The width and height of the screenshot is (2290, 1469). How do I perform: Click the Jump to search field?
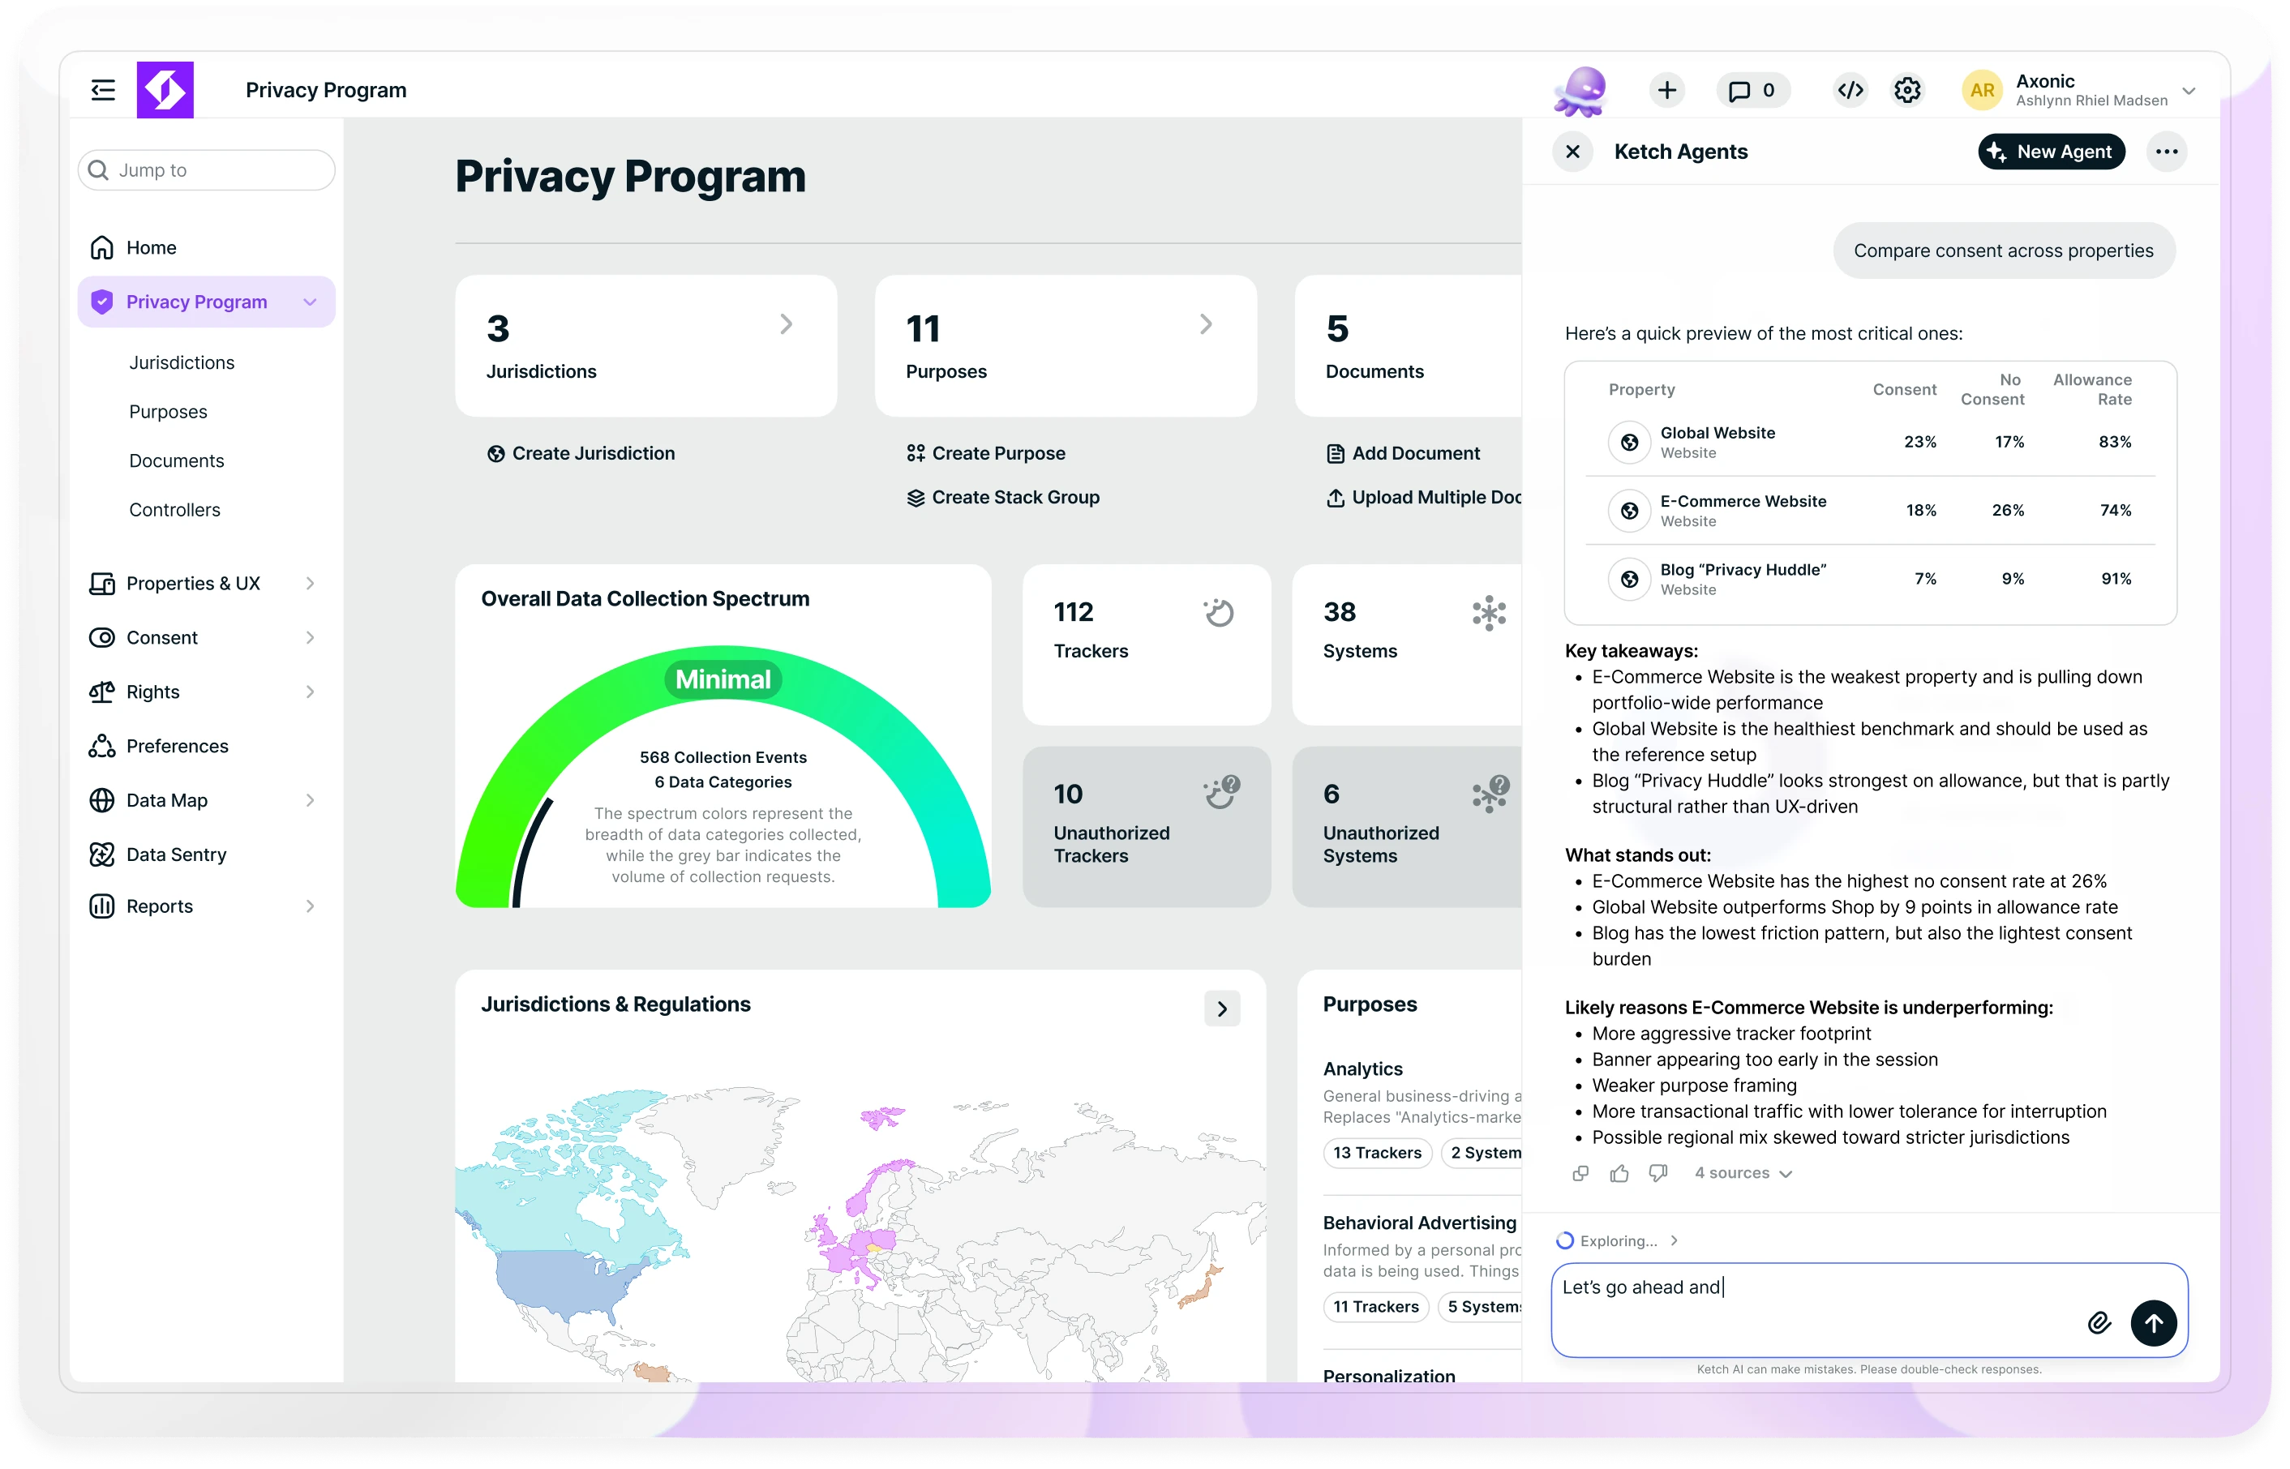pyautogui.click(x=207, y=169)
